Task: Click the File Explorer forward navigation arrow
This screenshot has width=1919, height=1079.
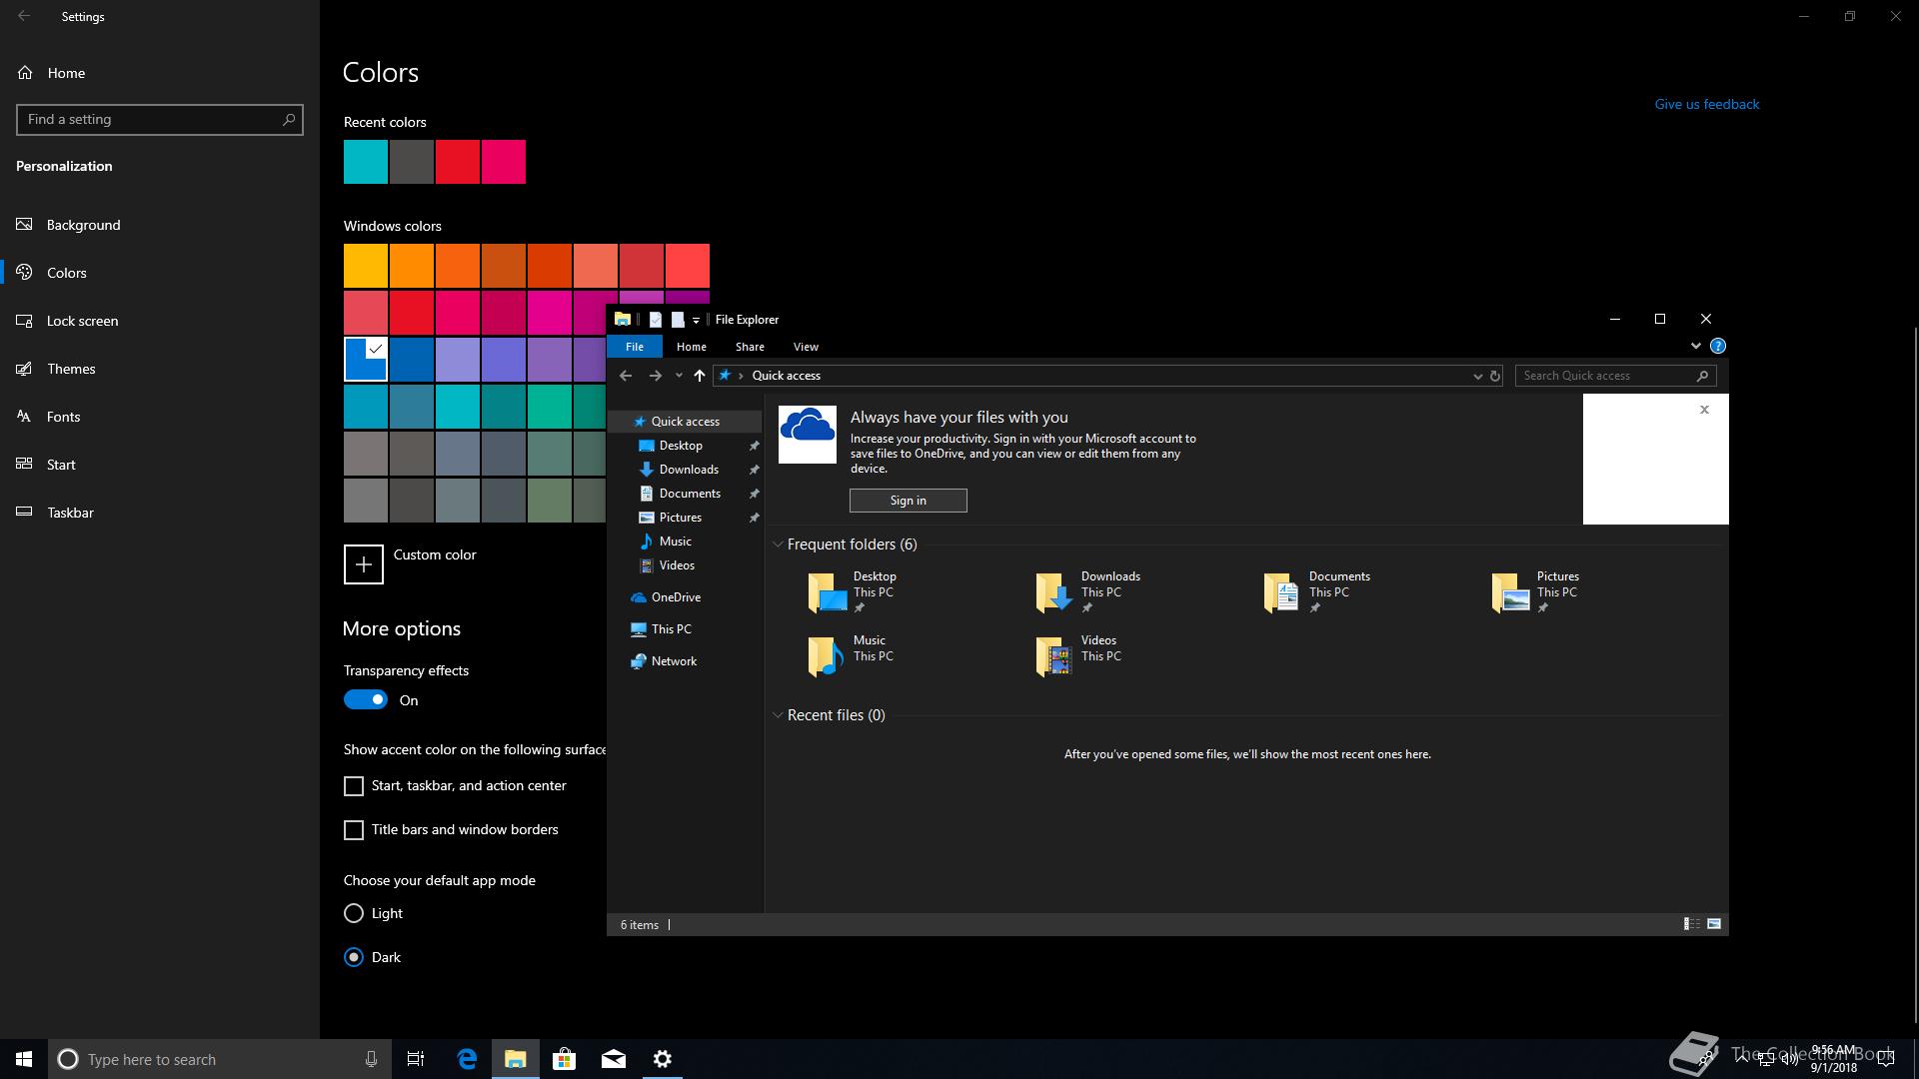Action: [655, 376]
